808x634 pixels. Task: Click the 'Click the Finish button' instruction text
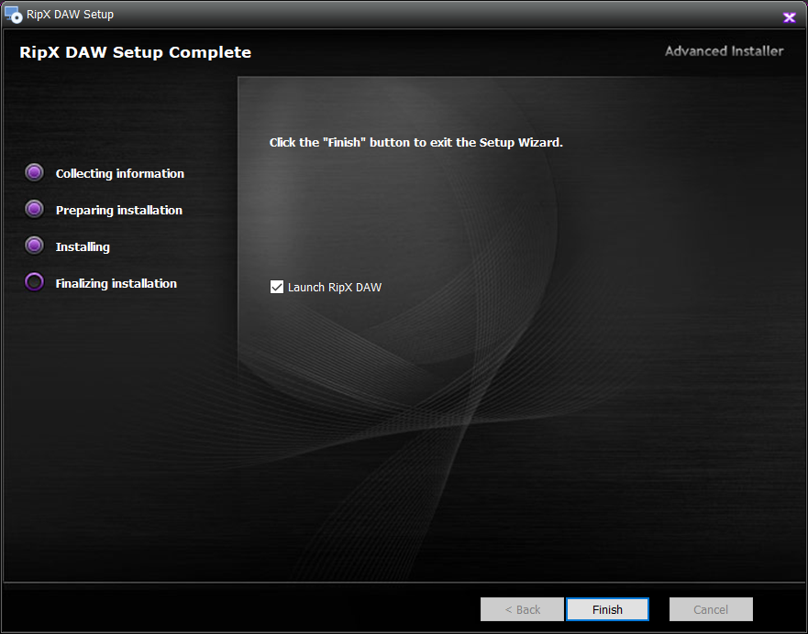point(415,143)
